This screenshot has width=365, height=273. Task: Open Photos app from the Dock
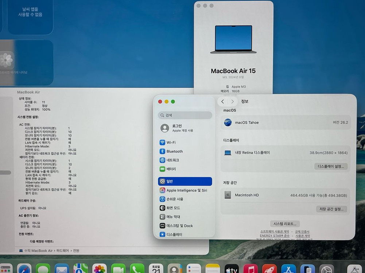tap(99, 269)
